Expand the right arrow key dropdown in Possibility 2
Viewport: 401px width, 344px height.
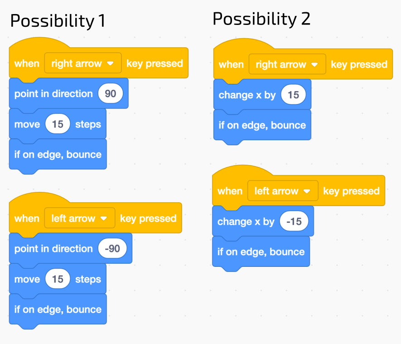pos(287,64)
